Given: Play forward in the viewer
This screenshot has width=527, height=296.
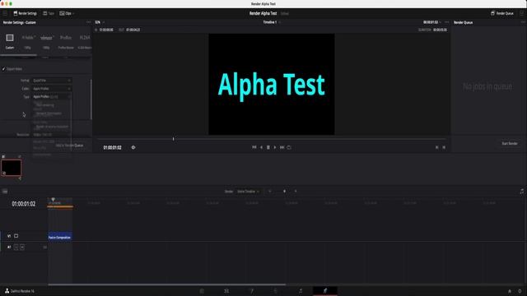Looking at the screenshot, I should point(275,147).
